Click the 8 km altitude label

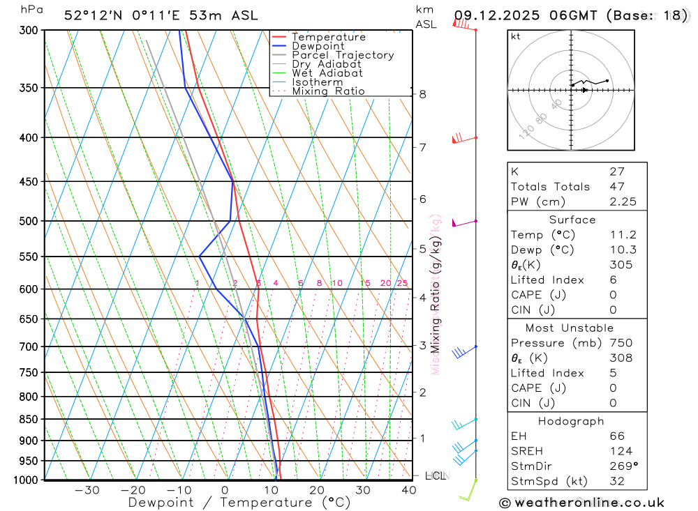click(x=422, y=94)
